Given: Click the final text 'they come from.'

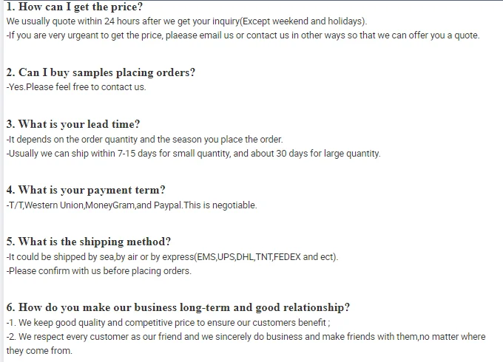Looking at the screenshot, I should coord(39,350).
